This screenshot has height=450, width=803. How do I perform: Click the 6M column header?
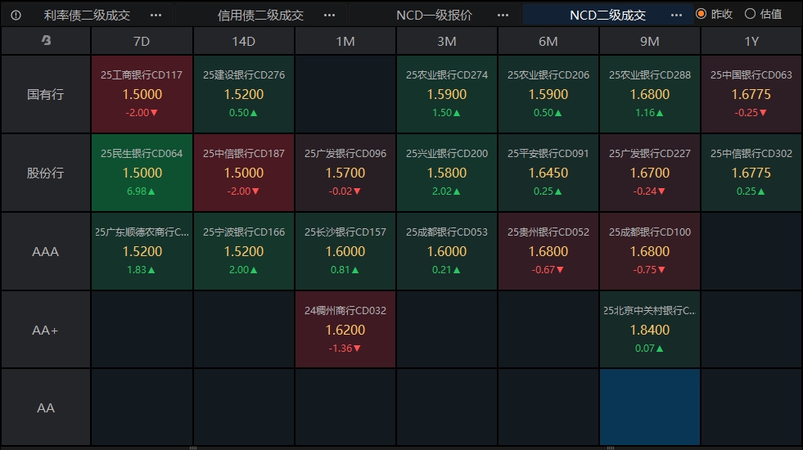pos(548,41)
